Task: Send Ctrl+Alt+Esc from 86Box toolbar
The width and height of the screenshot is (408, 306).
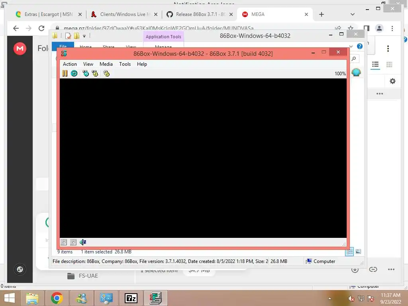Action: [95, 73]
